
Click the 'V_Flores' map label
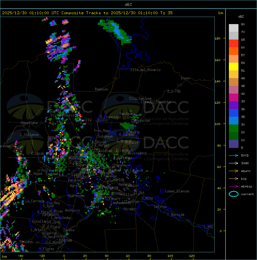coord(47,249)
